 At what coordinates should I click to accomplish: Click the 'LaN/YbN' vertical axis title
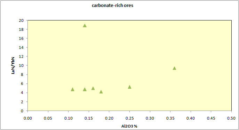13,66
